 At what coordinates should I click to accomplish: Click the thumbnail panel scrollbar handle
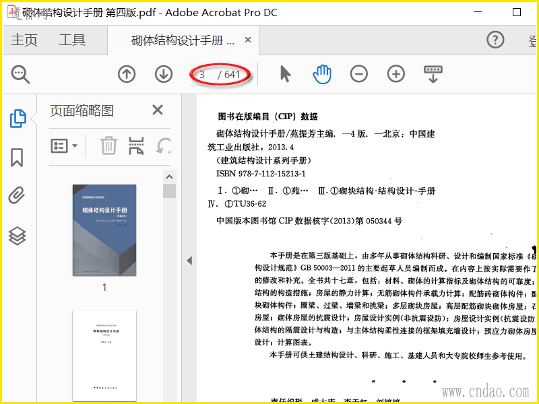[170, 191]
